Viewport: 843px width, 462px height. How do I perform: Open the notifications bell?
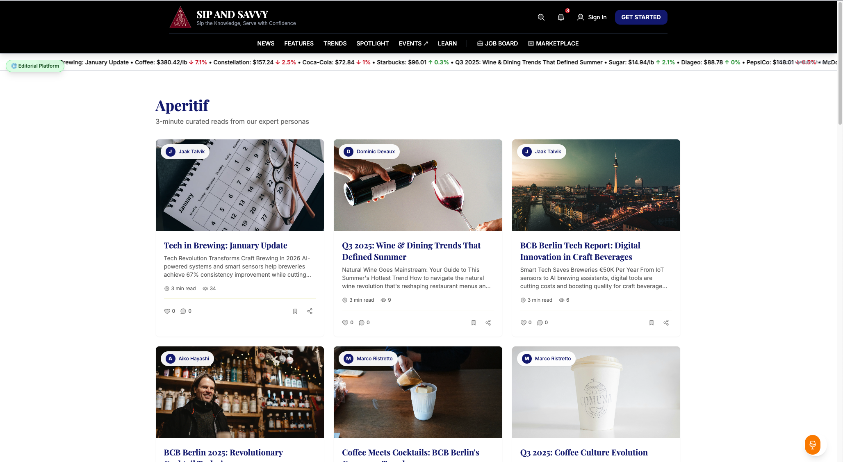tap(560, 17)
